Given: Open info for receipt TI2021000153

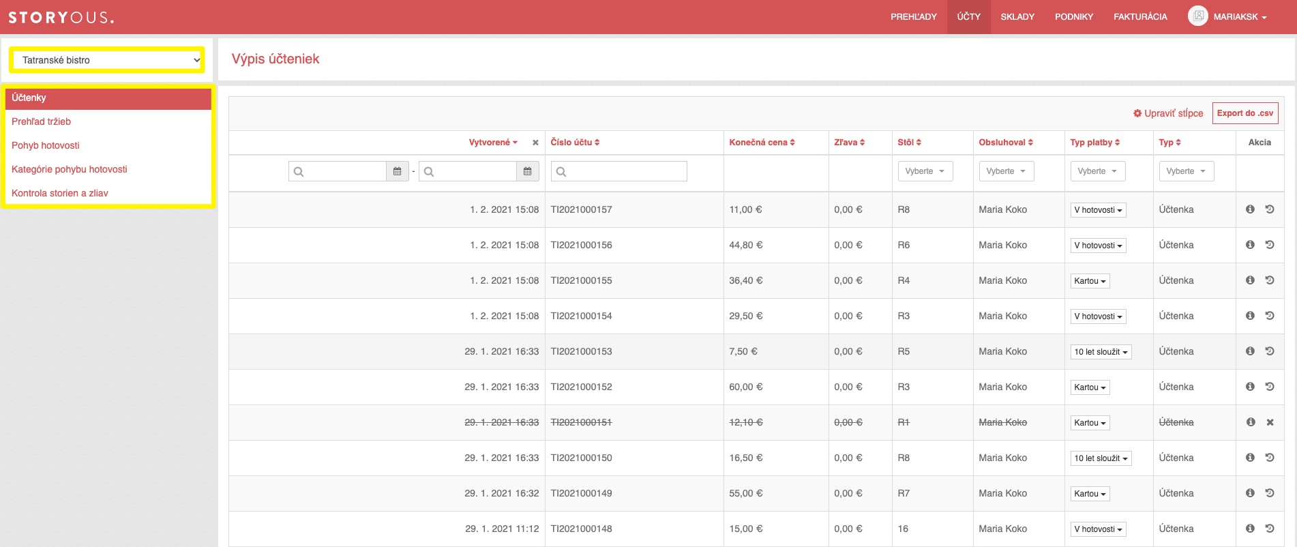Looking at the screenshot, I should (x=1250, y=351).
